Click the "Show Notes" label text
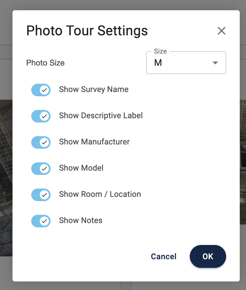The width and height of the screenshot is (246, 290). pyautogui.click(x=81, y=220)
